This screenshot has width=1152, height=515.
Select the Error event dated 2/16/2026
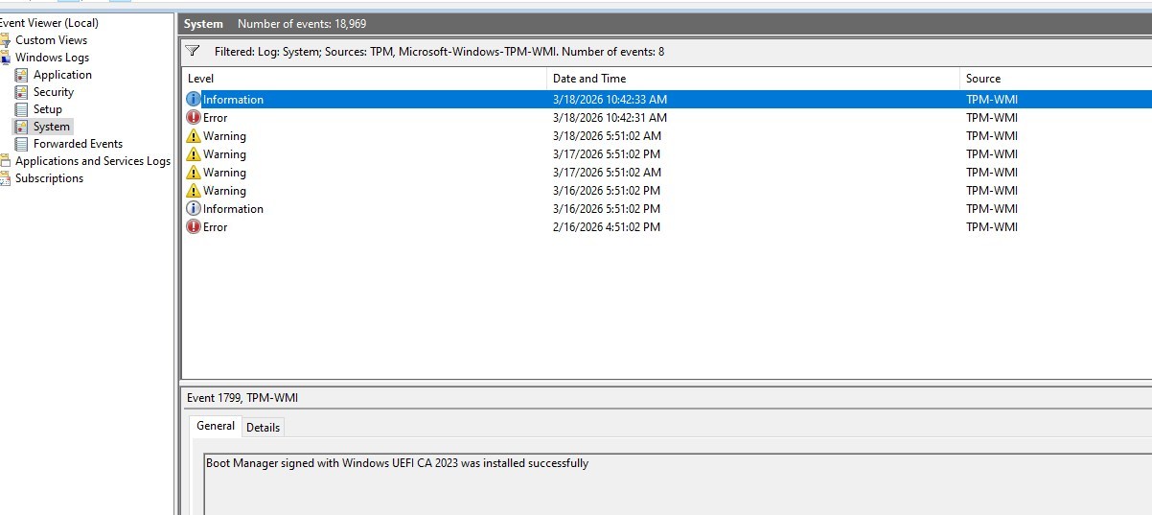tap(215, 227)
